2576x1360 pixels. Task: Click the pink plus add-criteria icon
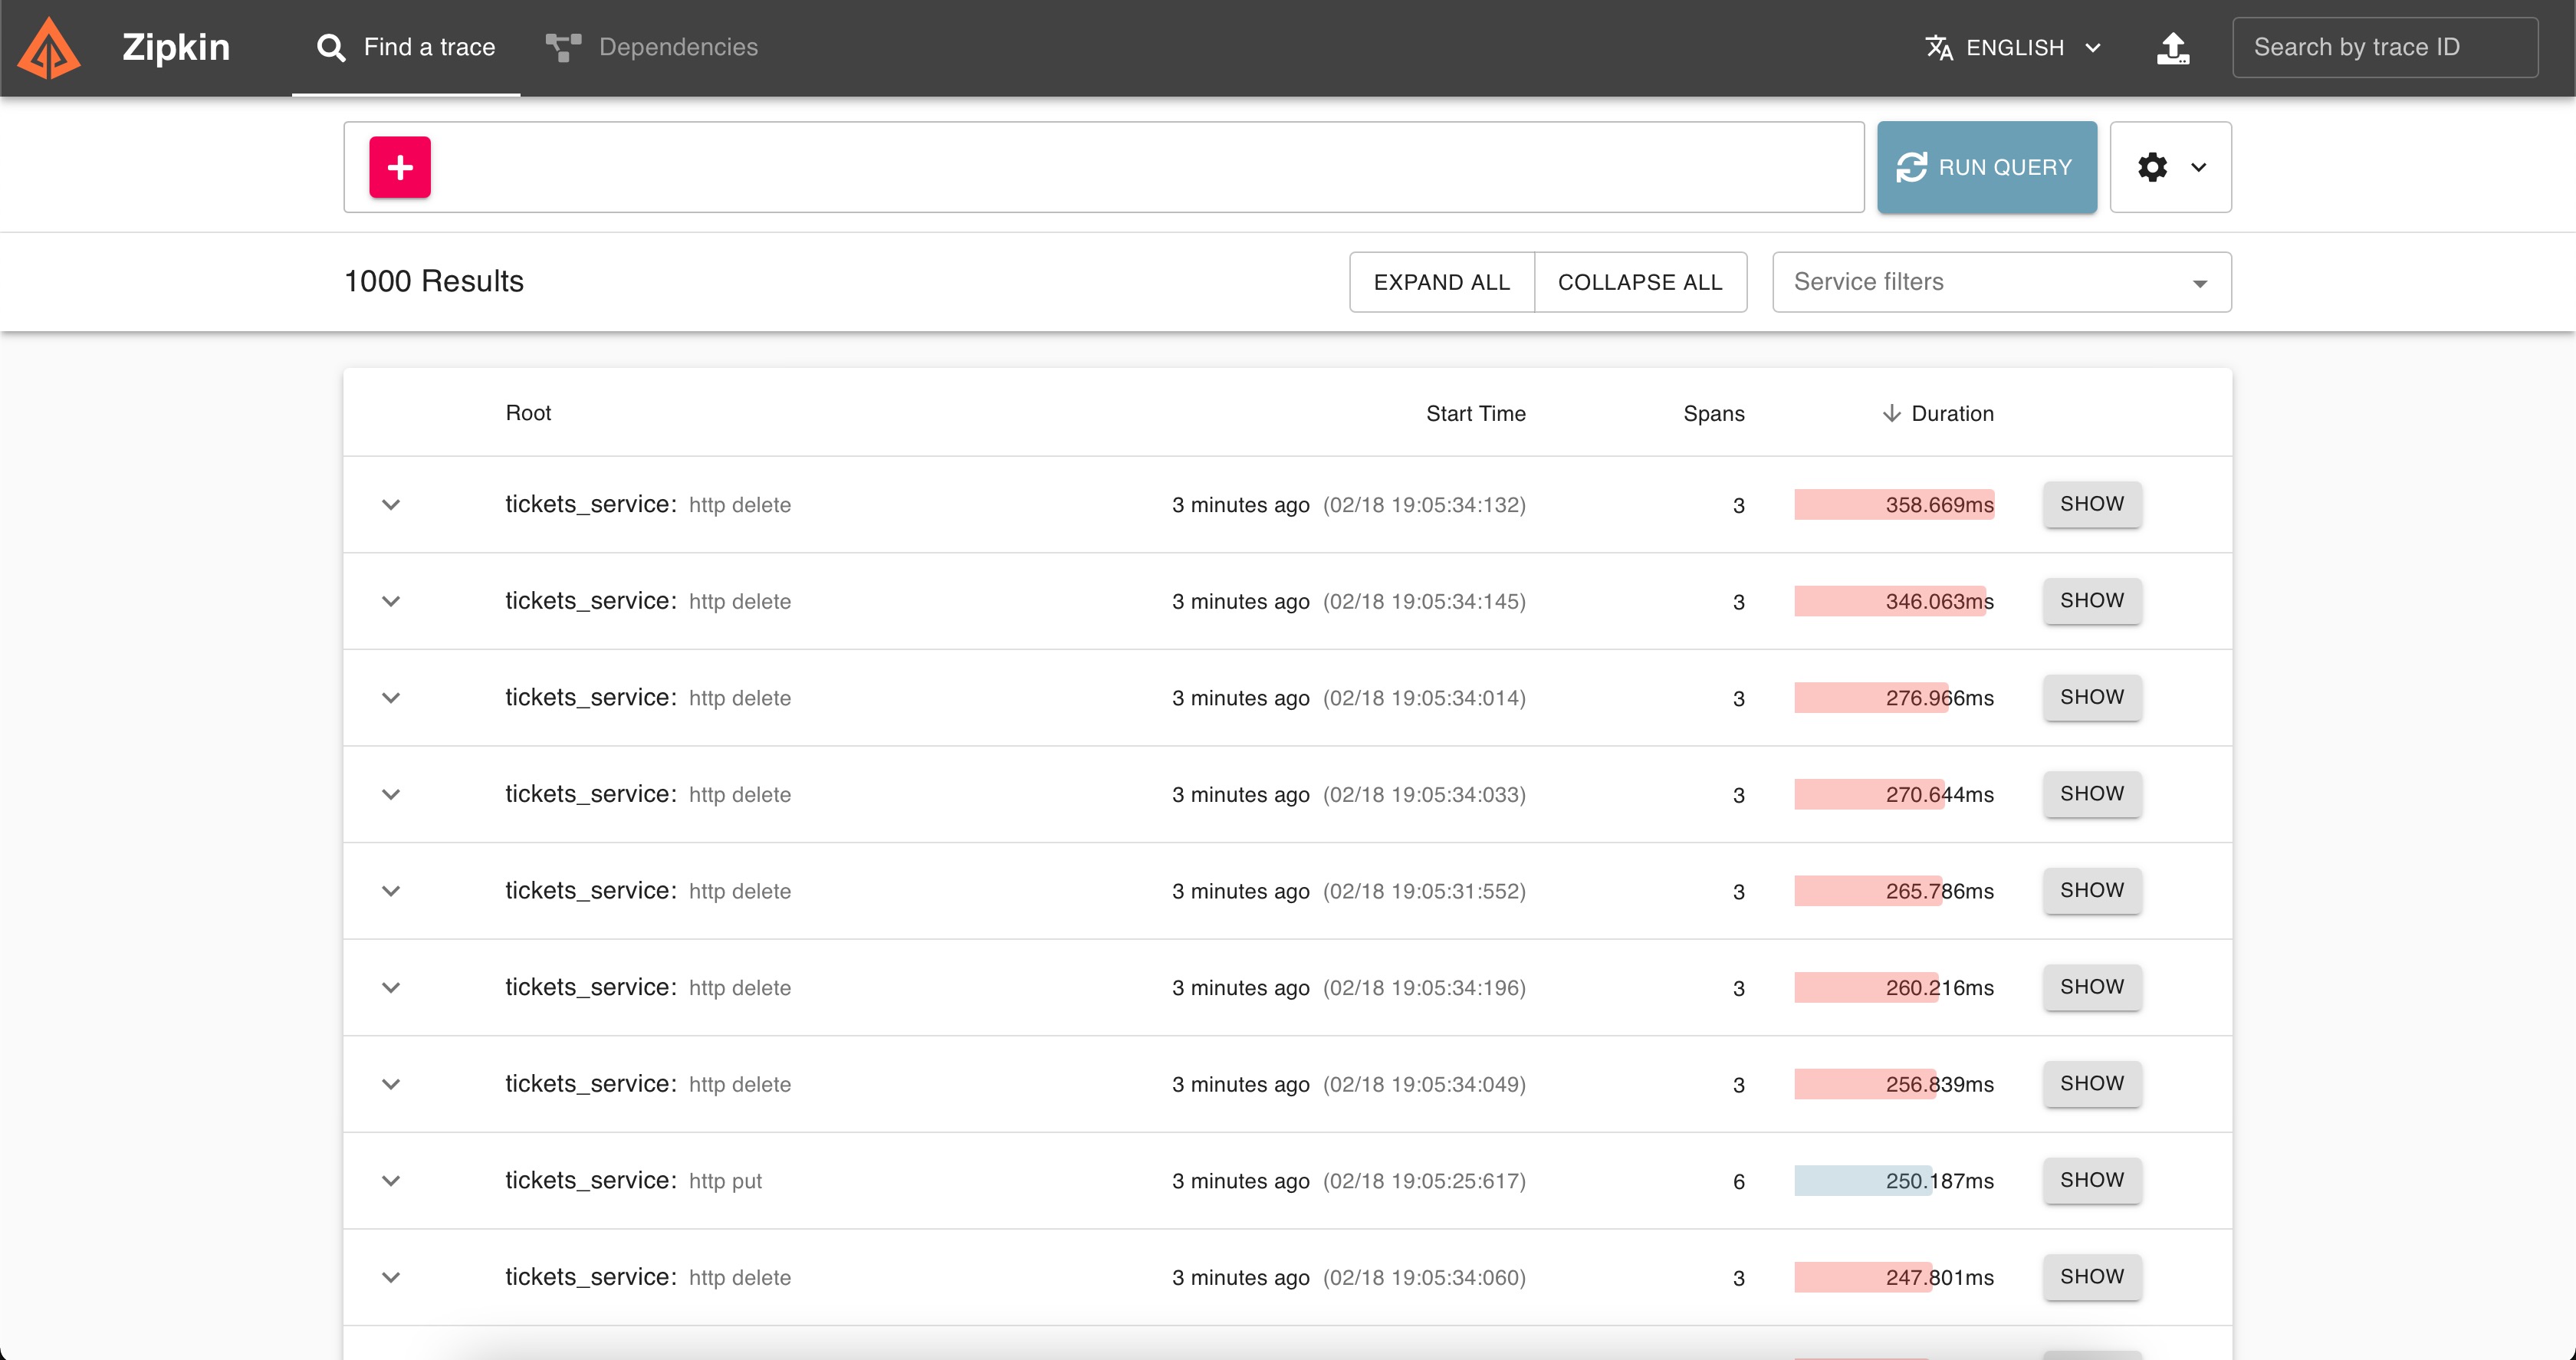click(400, 167)
